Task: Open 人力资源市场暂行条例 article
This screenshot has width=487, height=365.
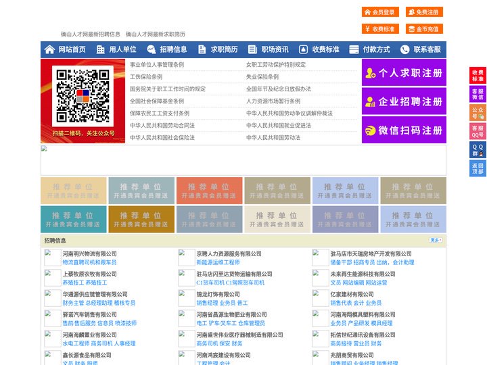Action: click(x=273, y=101)
